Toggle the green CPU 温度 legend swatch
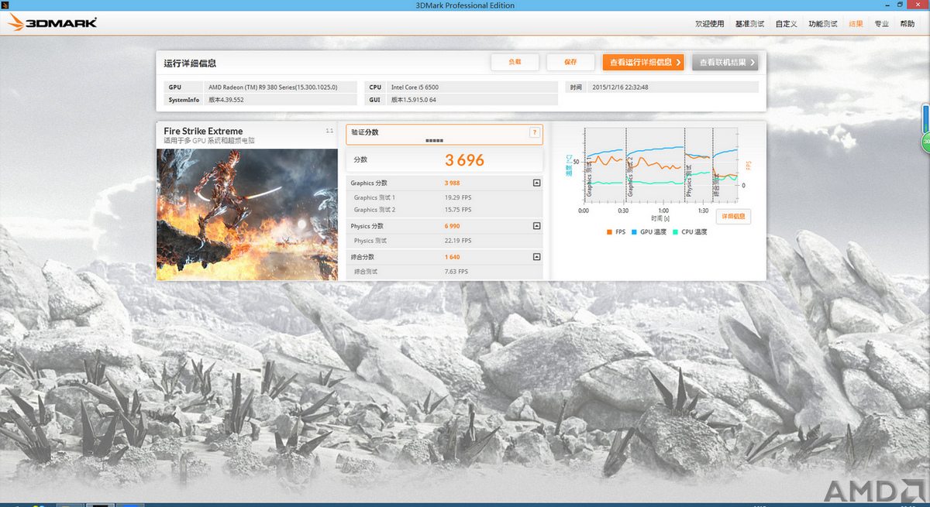The width and height of the screenshot is (930, 507). coord(676,232)
